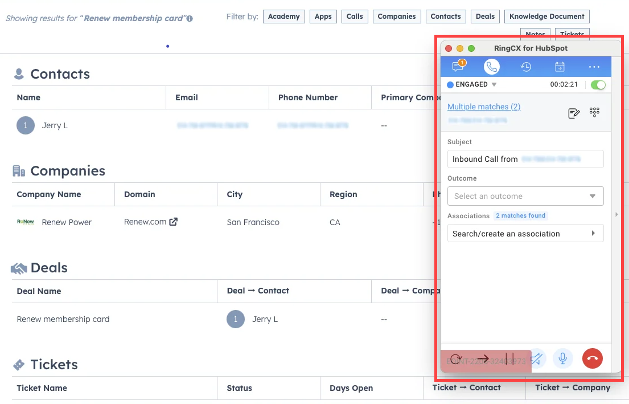Hang up the call with red button

[593, 358]
